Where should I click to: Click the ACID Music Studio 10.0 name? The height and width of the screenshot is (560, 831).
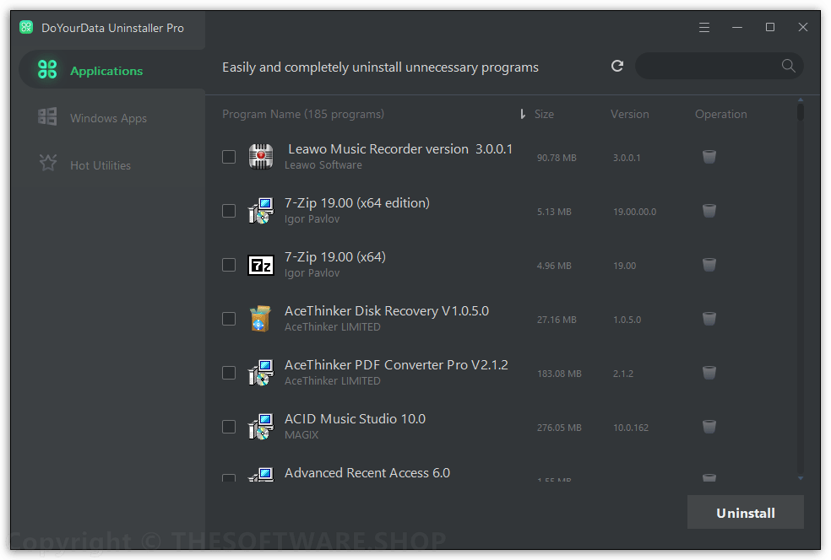point(355,418)
